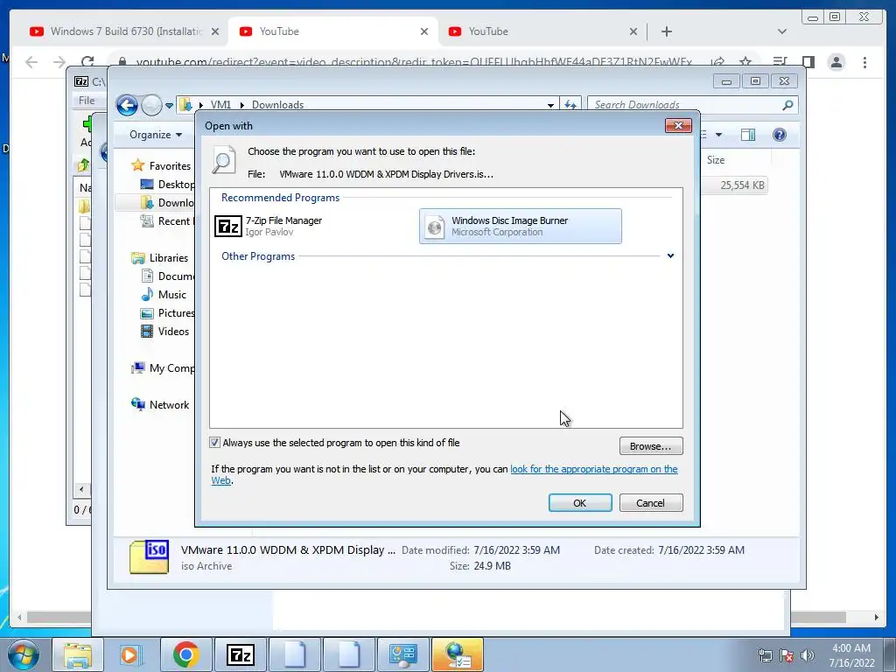The height and width of the screenshot is (672, 896).
Task: Click the iso file icon in details pane
Action: pyautogui.click(x=149, y=557)
